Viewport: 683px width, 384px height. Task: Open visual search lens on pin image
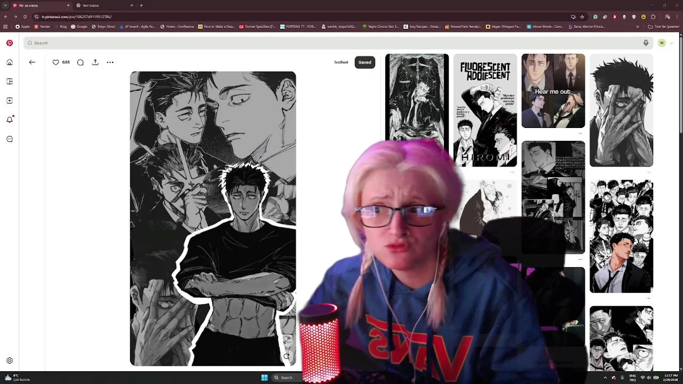pos(287,356)
